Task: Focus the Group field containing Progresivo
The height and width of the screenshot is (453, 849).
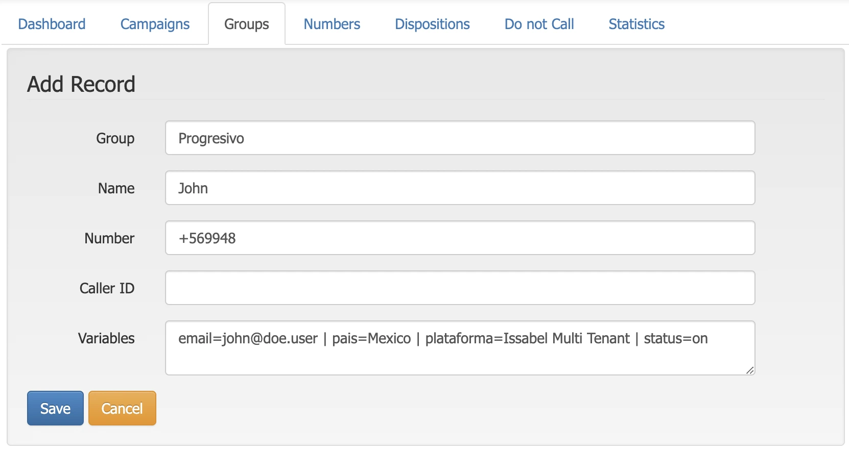Action: click(x=460, y=138)
